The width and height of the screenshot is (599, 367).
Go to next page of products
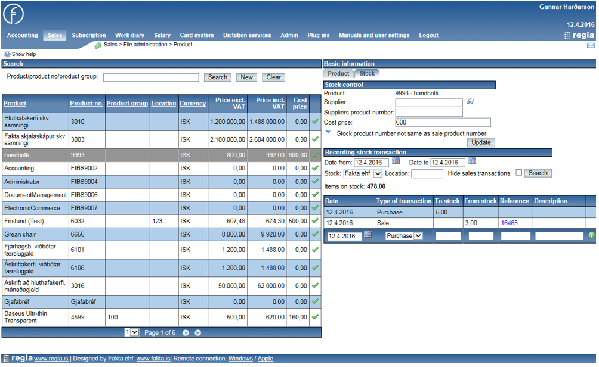tap(186, 332)
